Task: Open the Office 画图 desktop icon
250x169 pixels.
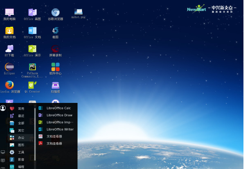Action: (32, 14)
